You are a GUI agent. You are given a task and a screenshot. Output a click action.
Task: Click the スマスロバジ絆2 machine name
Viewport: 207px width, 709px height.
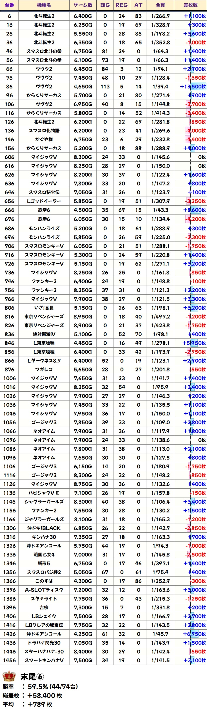pos(44,572)
